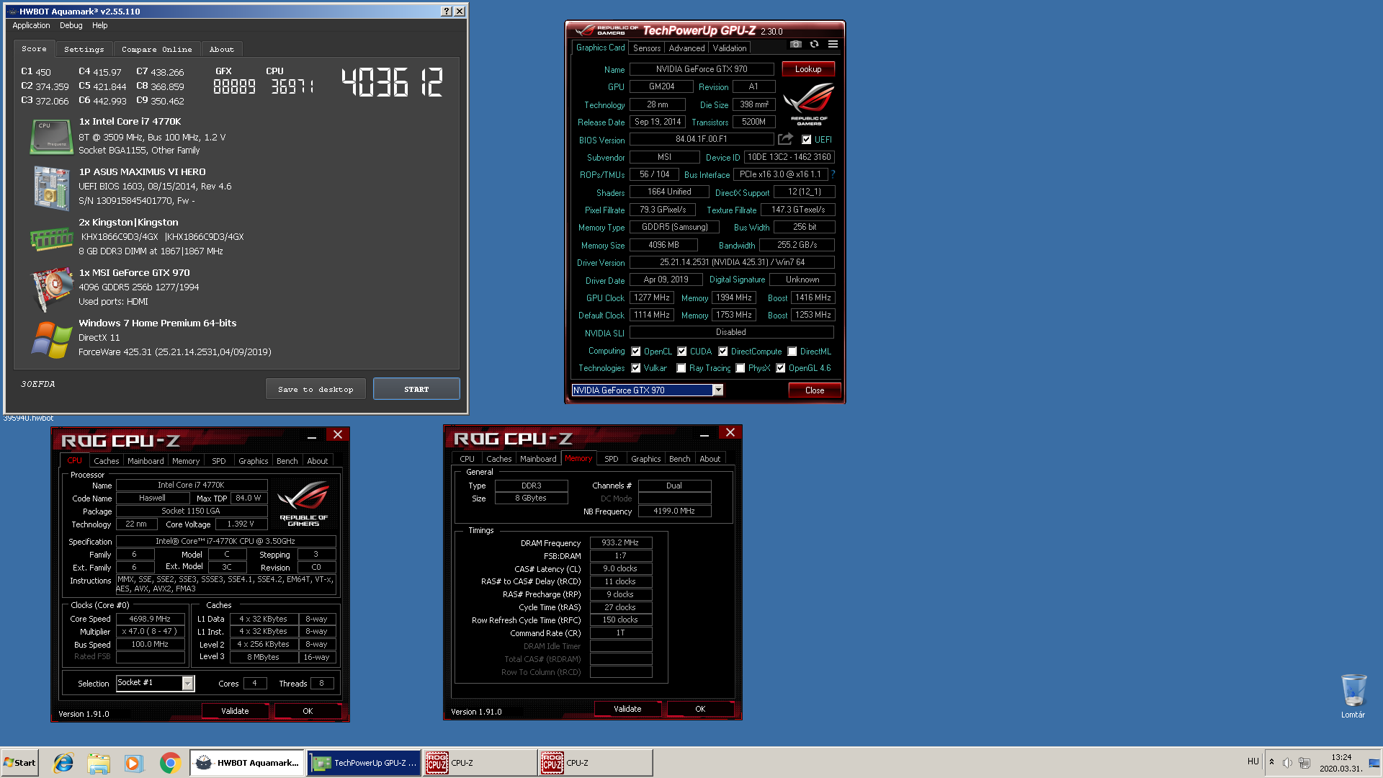This screenshot has height=778, width=1383.
Task: Show hidden tray icons arrow
Action: 1271,762
